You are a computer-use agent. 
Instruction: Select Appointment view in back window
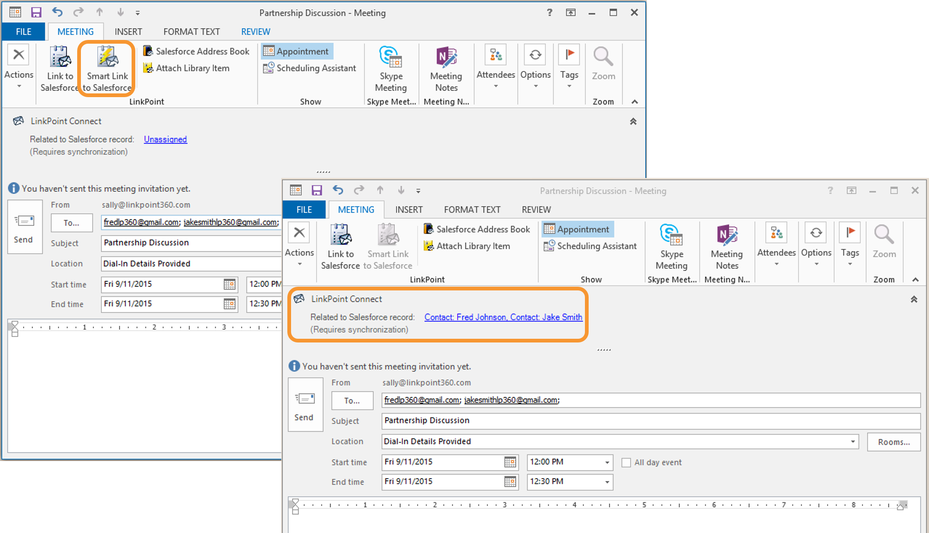297,51
